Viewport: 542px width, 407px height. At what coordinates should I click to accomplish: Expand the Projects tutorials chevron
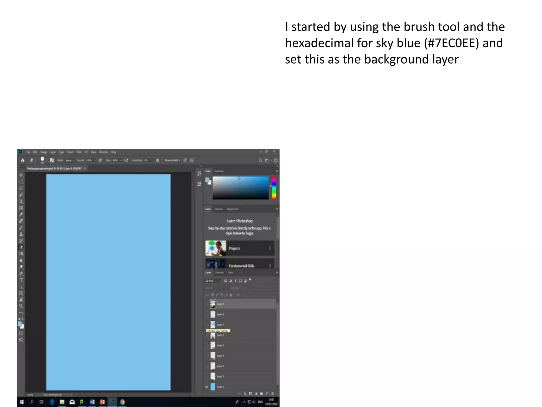[x=270, y=248]
